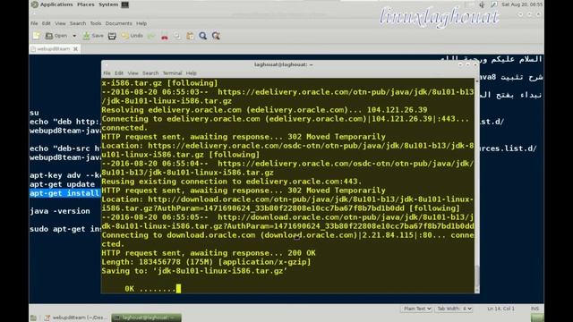Viewport: 573px width, 322px height.
Task: Click the Save button in editor toolbar
Action: 93,36
